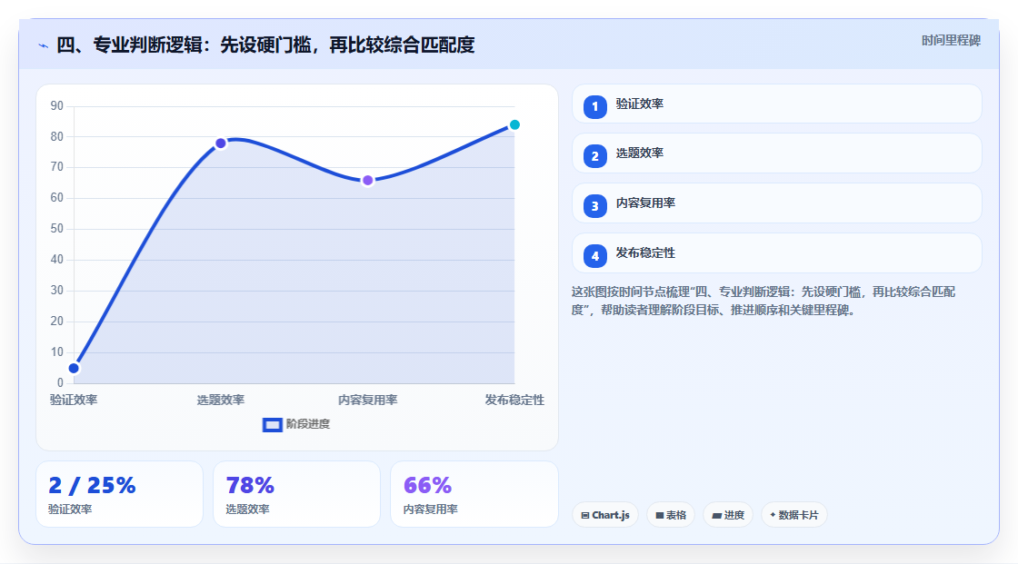Click the number 4 badge for 发布稳定性

[x=594, y=256]
